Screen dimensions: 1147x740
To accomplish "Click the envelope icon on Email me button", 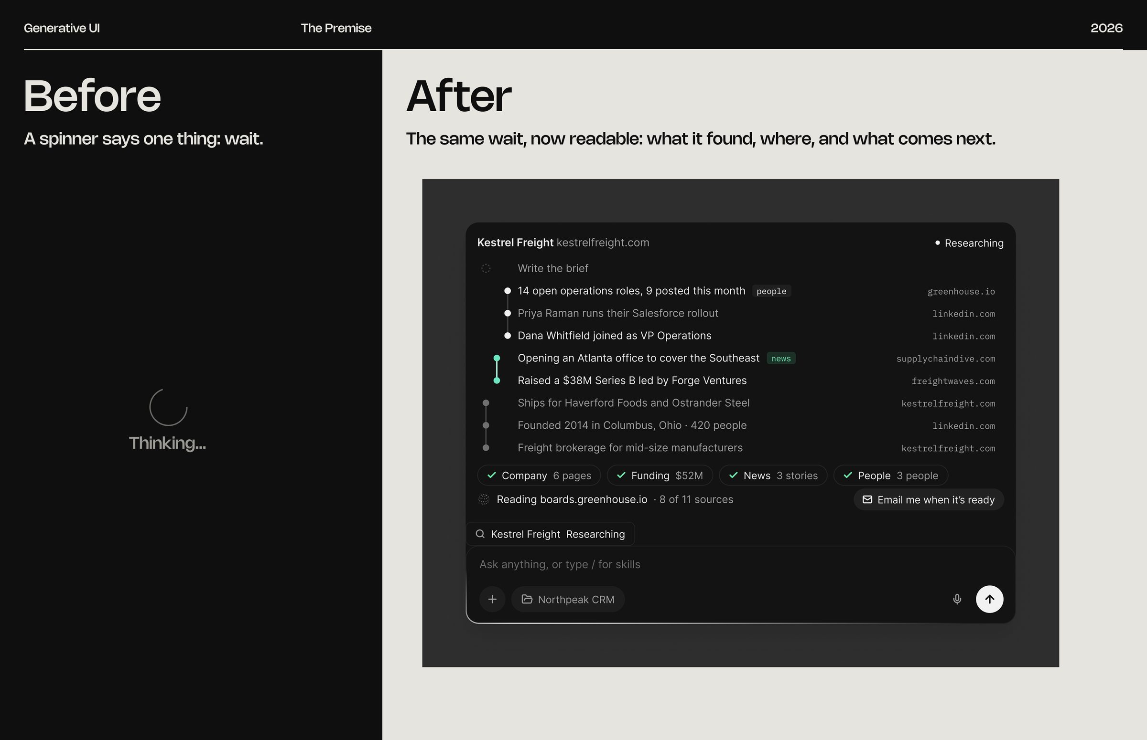I will (x=867, y=500).
